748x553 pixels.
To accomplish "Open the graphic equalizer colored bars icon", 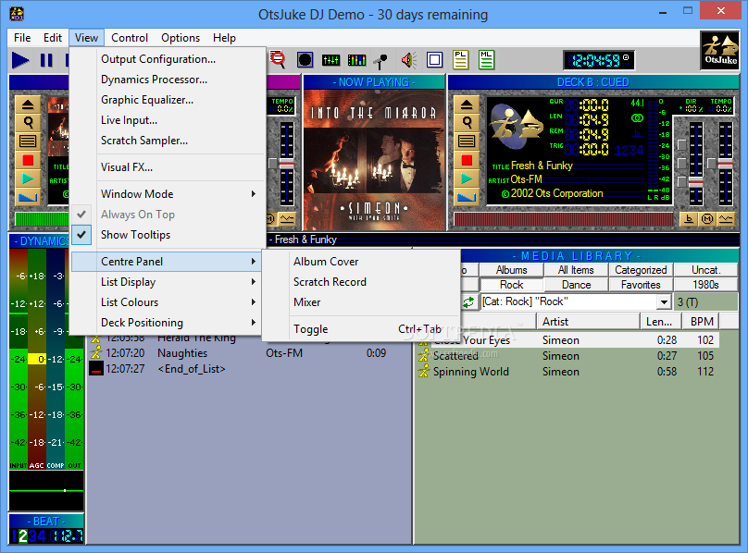I will [356, 60].
